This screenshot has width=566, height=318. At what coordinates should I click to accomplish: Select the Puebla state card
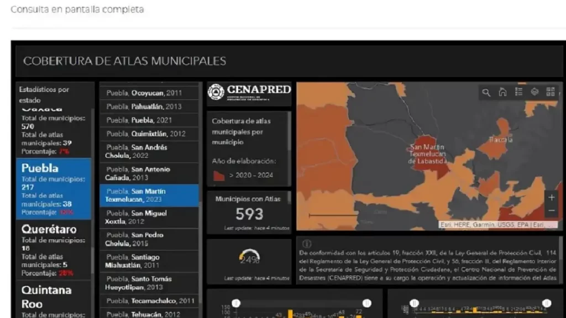[54, 189]
